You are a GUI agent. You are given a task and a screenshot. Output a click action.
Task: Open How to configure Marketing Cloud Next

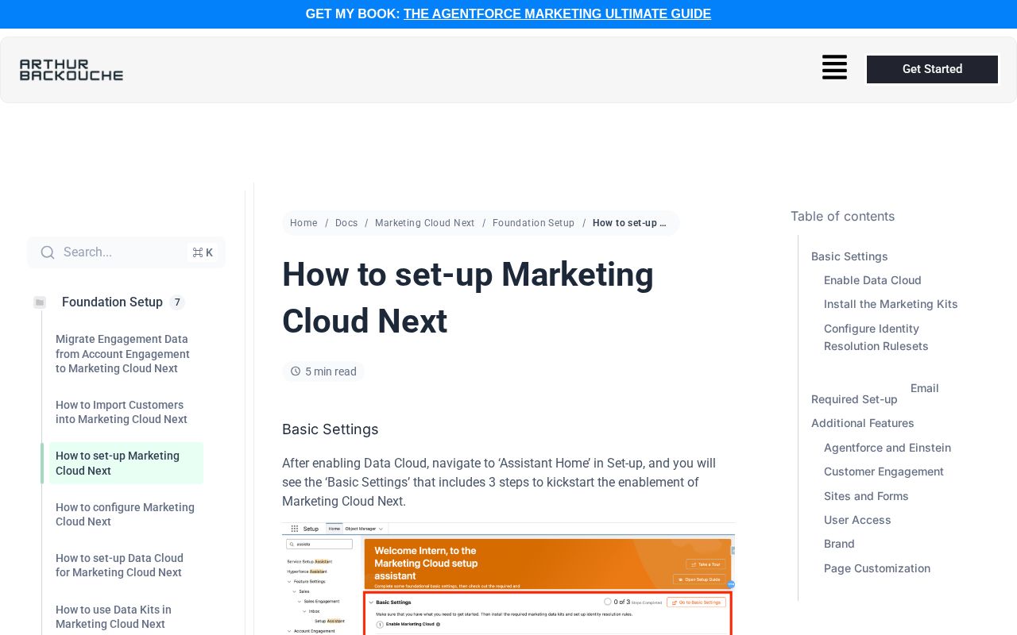pos(125,514)
